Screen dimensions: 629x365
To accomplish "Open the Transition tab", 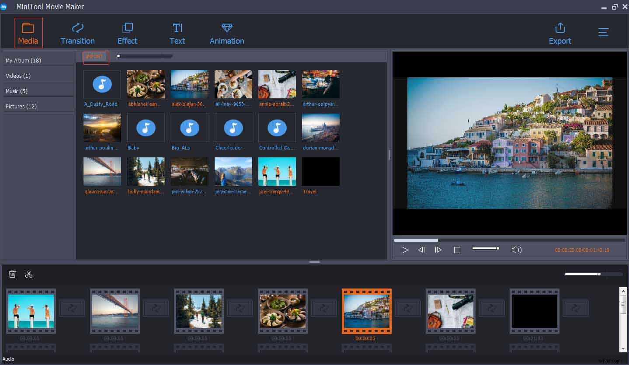I will click(77, 34).
